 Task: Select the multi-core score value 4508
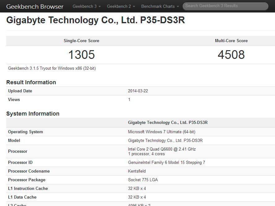pyautogui.click(x=231, y=55)
